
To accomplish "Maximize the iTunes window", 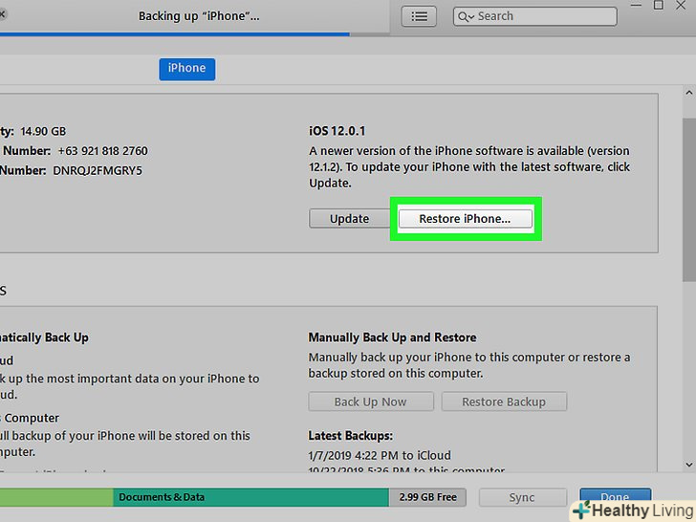I will click(659, 6).
